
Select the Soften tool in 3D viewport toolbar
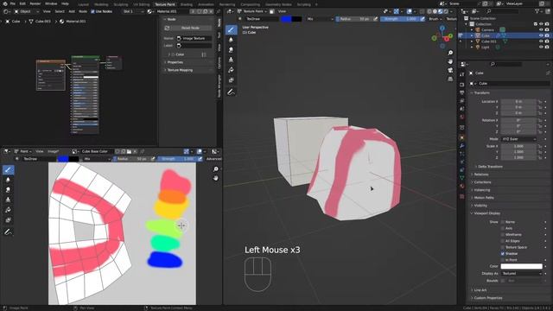pyautogui.click(x=231, y=40)
